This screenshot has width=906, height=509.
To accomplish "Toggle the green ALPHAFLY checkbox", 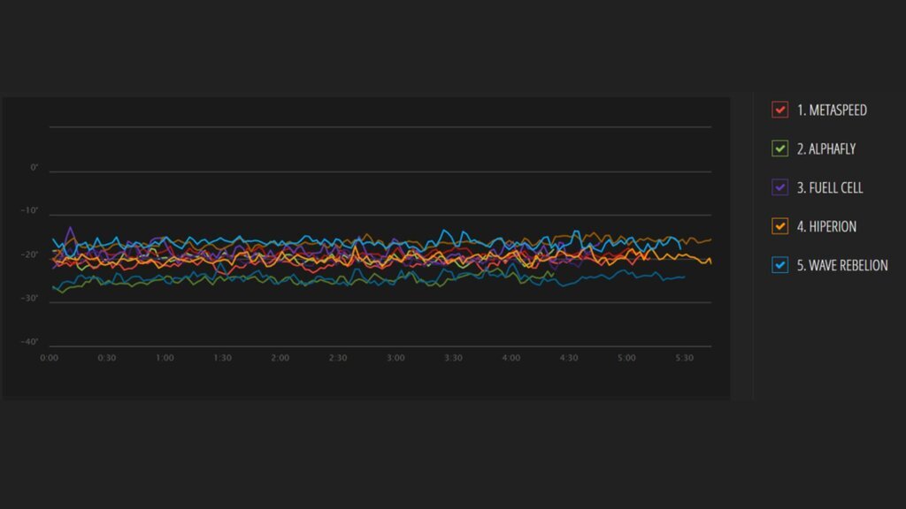I will pyautogui.click(x=779, y=149).
